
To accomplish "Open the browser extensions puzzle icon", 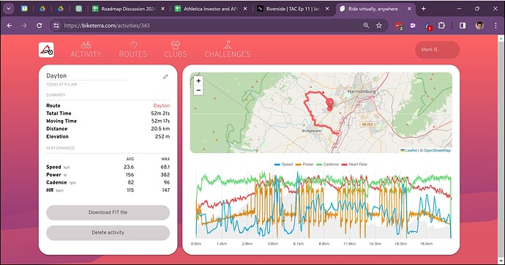I will (441, 26).
